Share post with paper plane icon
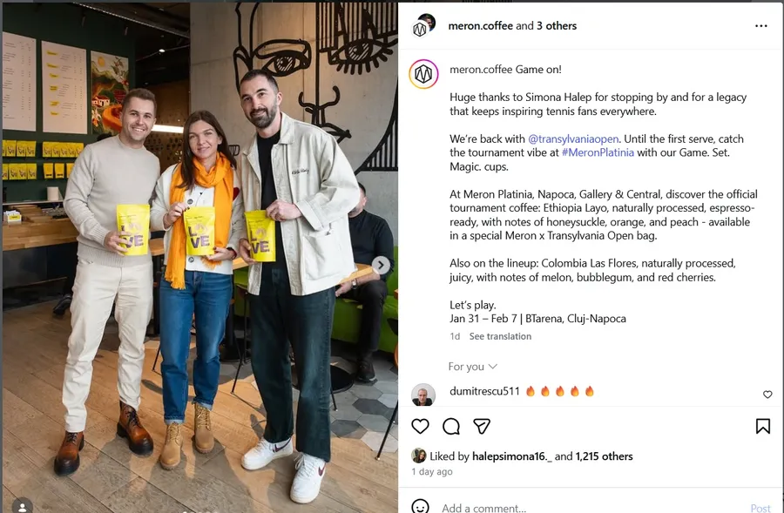 coord(482,427)
